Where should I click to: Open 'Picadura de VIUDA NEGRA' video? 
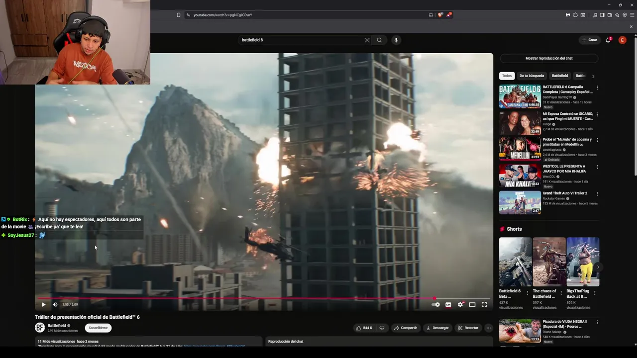pyautogui.click(x=520, y=331)
